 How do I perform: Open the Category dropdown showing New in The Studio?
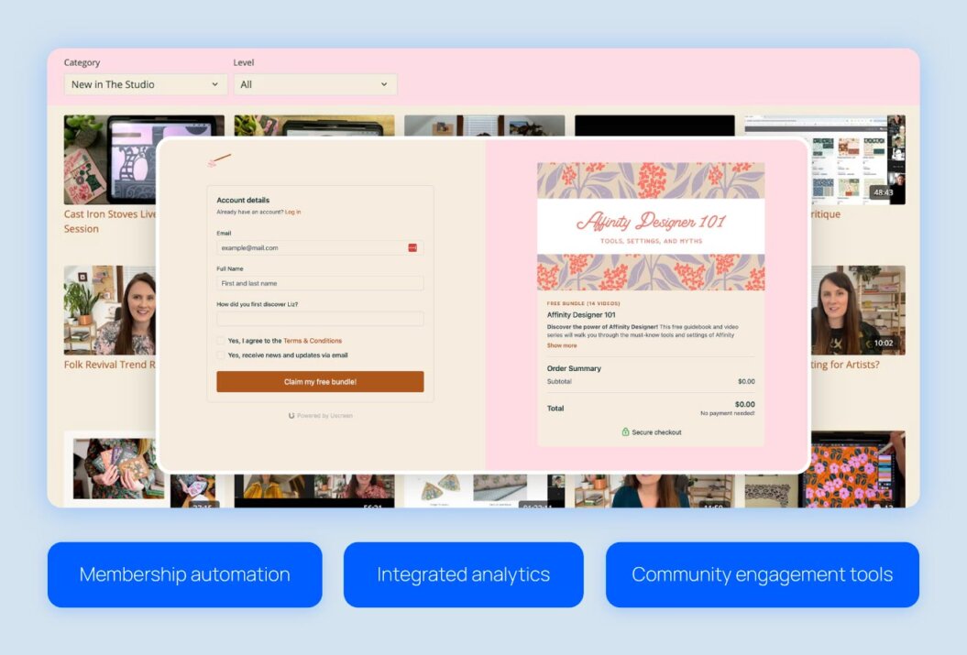click(x=144, y=84)
